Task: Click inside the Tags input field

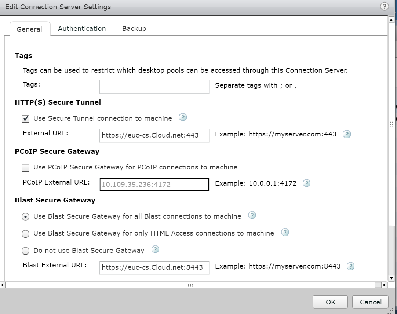Action: (x=154, y=86)
